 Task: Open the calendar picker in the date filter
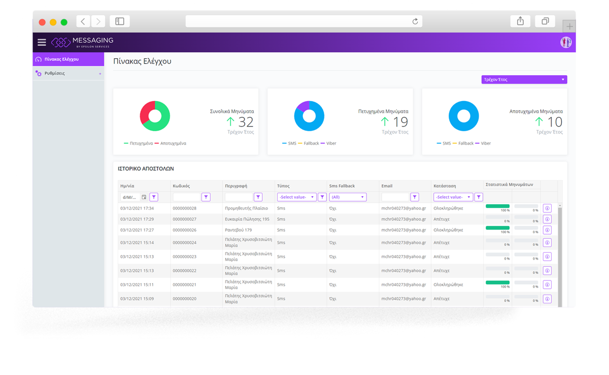[144, 197]
